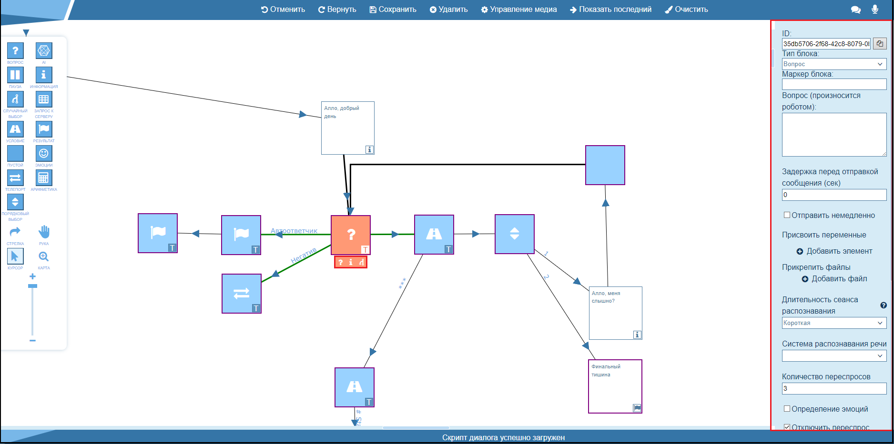The image size is (894, 444).
Task: Click the copy ID button
Action: [x=880, y=44]
